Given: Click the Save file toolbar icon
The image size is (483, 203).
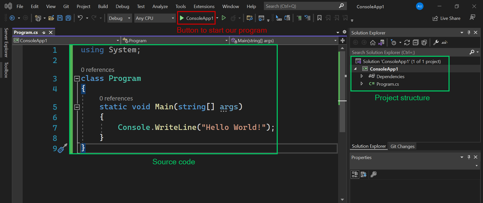Looking at the screenshot, I should pyautogui.click(x=60, y=18).
